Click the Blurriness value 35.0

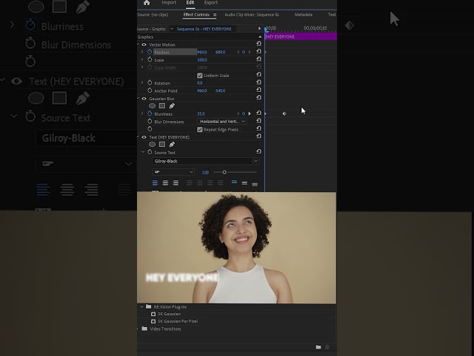click(201, 113)
